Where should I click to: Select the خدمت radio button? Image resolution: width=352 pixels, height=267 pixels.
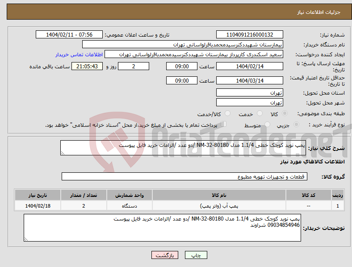pyautogui.click(x=260, y=113)
